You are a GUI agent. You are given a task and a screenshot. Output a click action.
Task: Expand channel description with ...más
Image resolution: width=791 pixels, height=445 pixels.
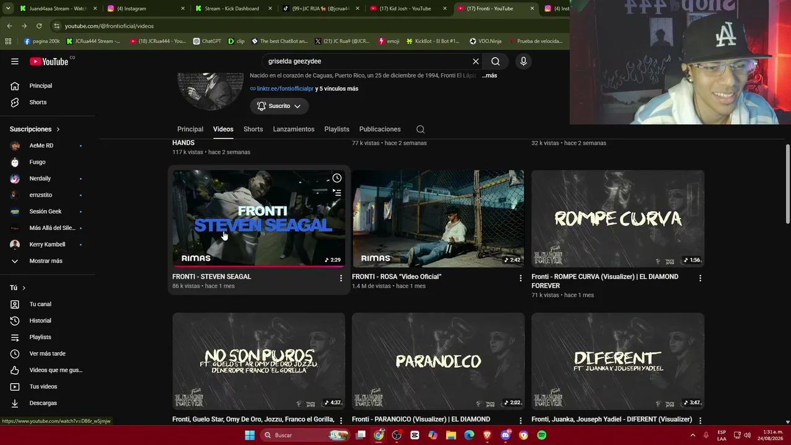tap(489, 75)
